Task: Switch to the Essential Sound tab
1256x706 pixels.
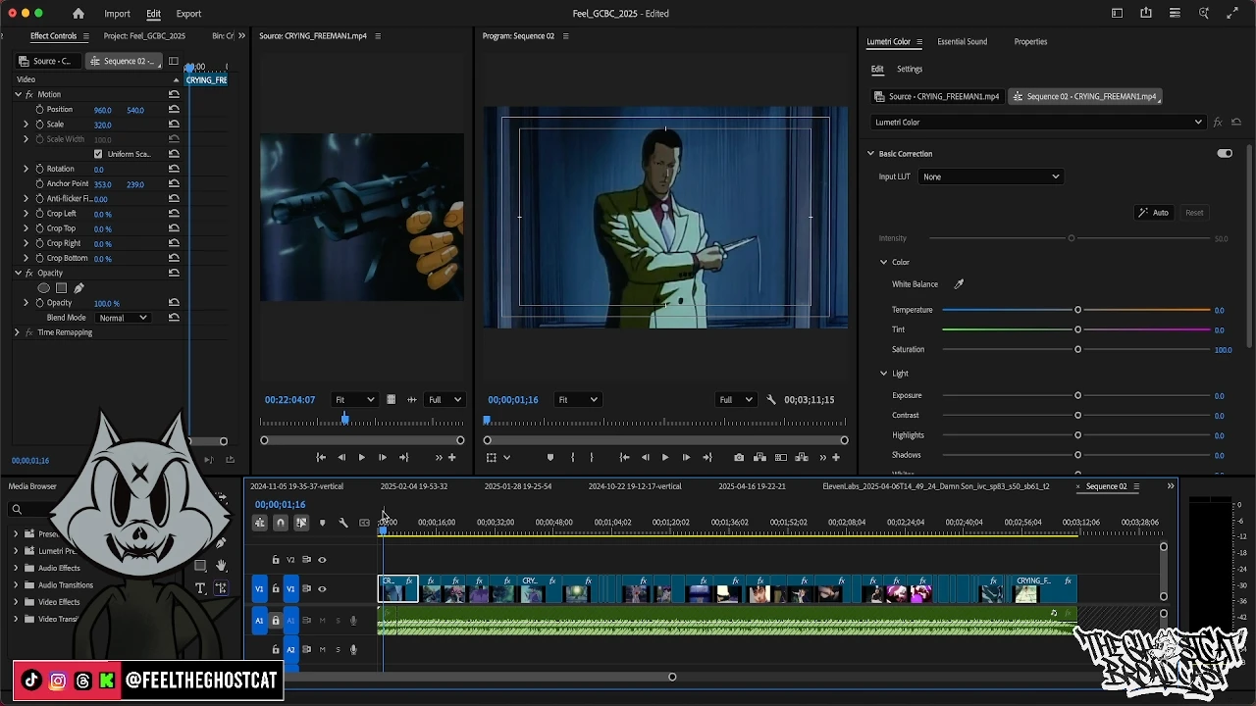Action: pos(962,42)
